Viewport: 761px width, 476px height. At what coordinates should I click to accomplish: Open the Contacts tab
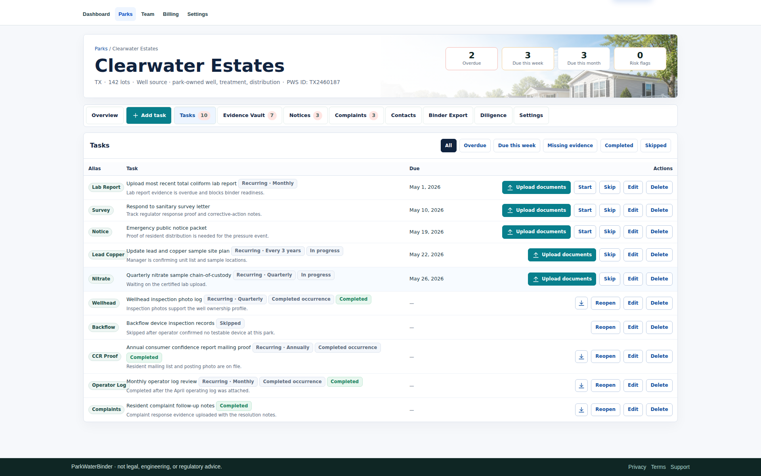[403, 115]
